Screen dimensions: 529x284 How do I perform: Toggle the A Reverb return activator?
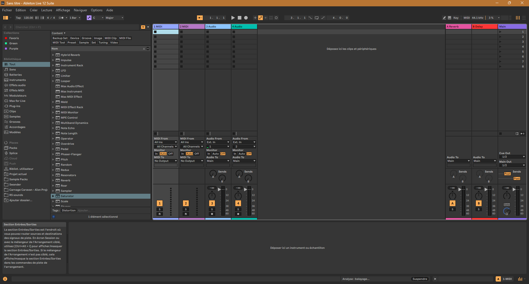452,203
